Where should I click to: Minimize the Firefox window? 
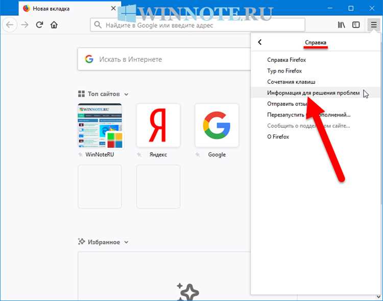coord(330,8)
